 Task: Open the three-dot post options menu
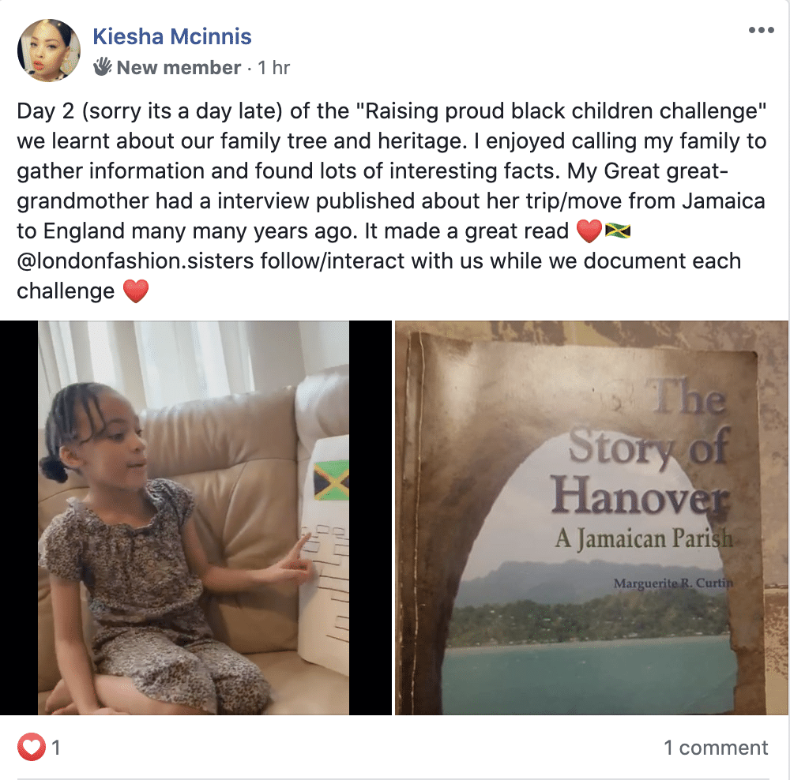pyautogui.click(x=762, y=31)
